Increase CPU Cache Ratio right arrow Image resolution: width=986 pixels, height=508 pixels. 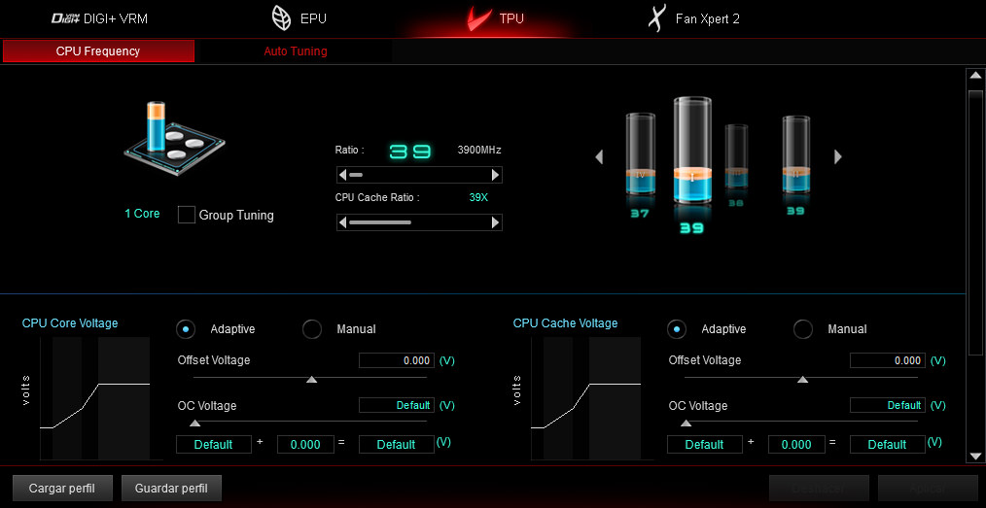496,222
